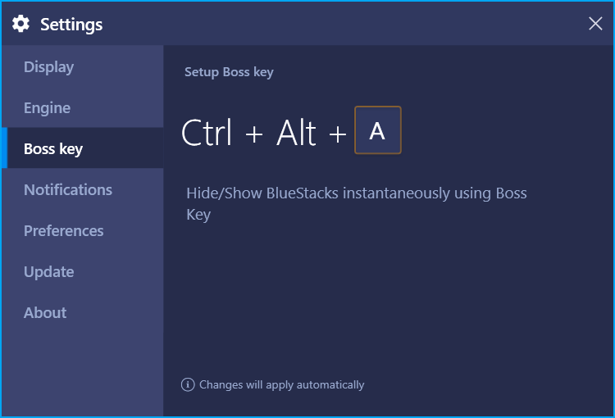
Task: Click the blue indicator bar beside Boss key
Action: [x=4, y=148]
